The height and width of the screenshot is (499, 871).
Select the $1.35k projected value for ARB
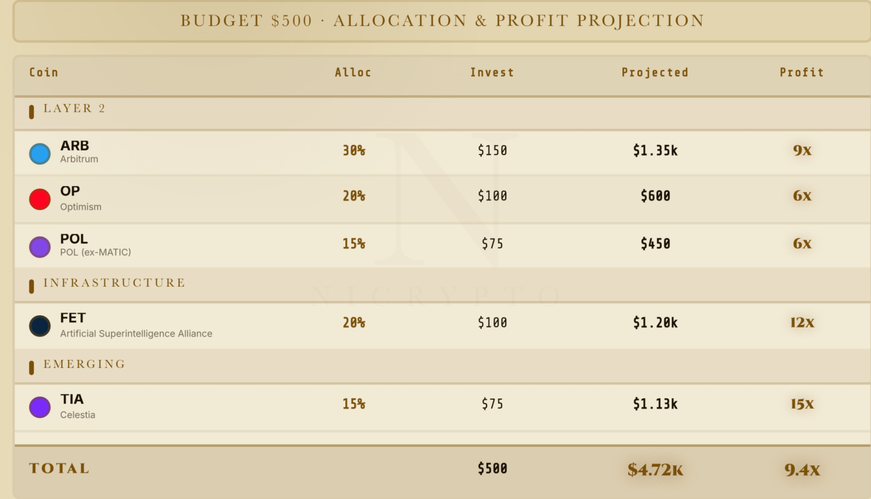tap(655, 151)
